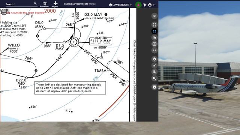Click the D5.0 MAY fix label
The width and height of the screenshot is (240, 135).
(x=39, y=25)
